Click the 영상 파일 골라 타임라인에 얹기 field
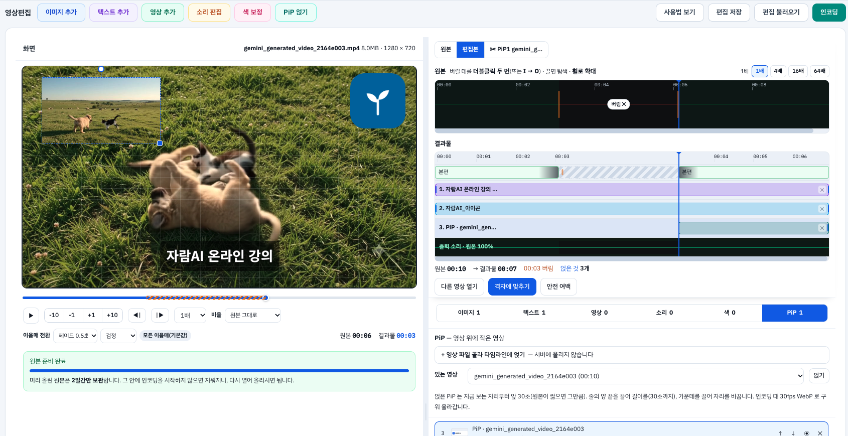 coord(632,355)
